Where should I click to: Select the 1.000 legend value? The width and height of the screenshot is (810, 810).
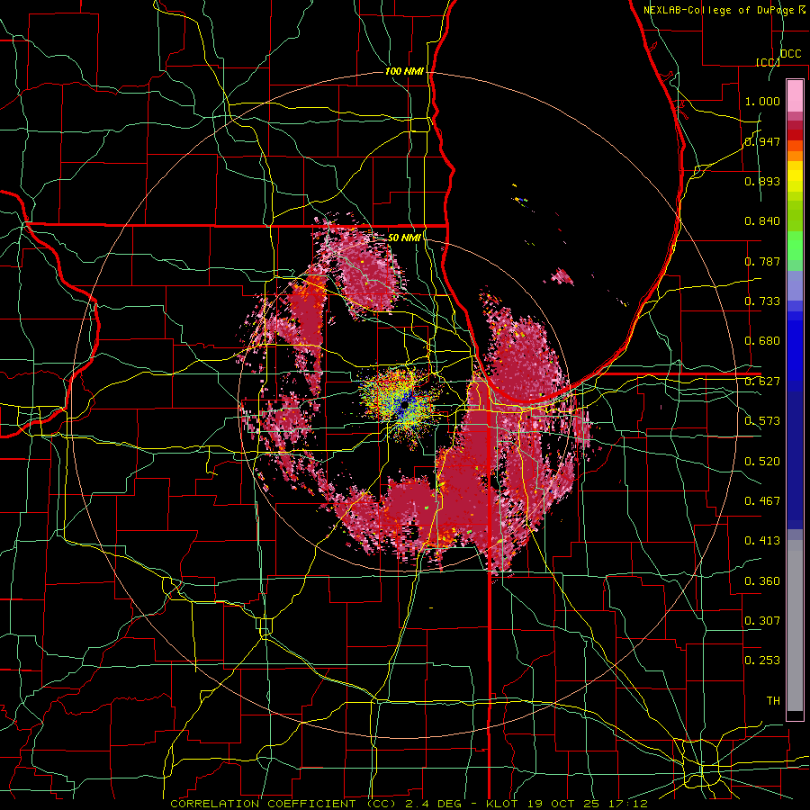point(762,101)
